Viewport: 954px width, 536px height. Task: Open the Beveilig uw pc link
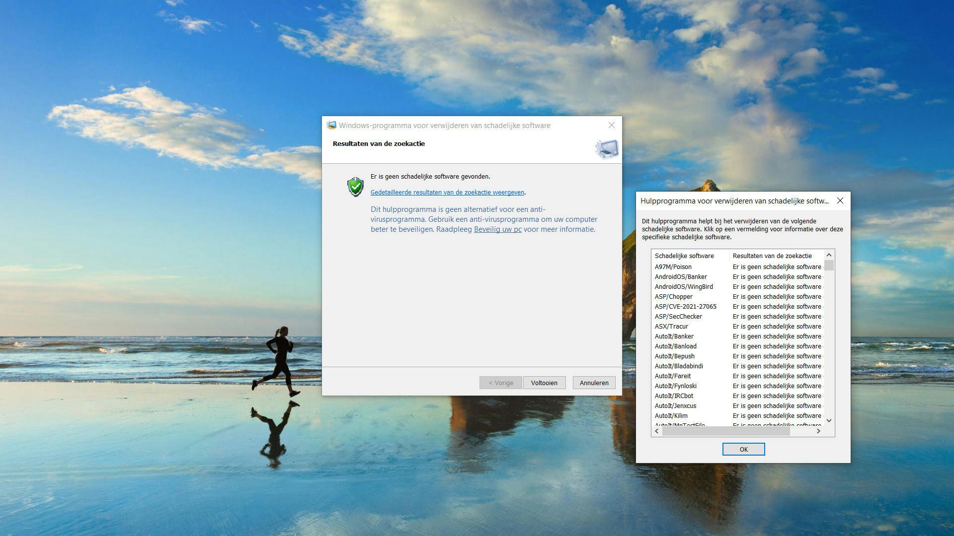coord(497,229)
